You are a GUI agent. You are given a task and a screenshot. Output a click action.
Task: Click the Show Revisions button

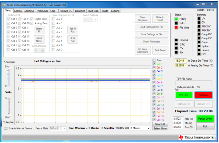click(x=152, y=42)
